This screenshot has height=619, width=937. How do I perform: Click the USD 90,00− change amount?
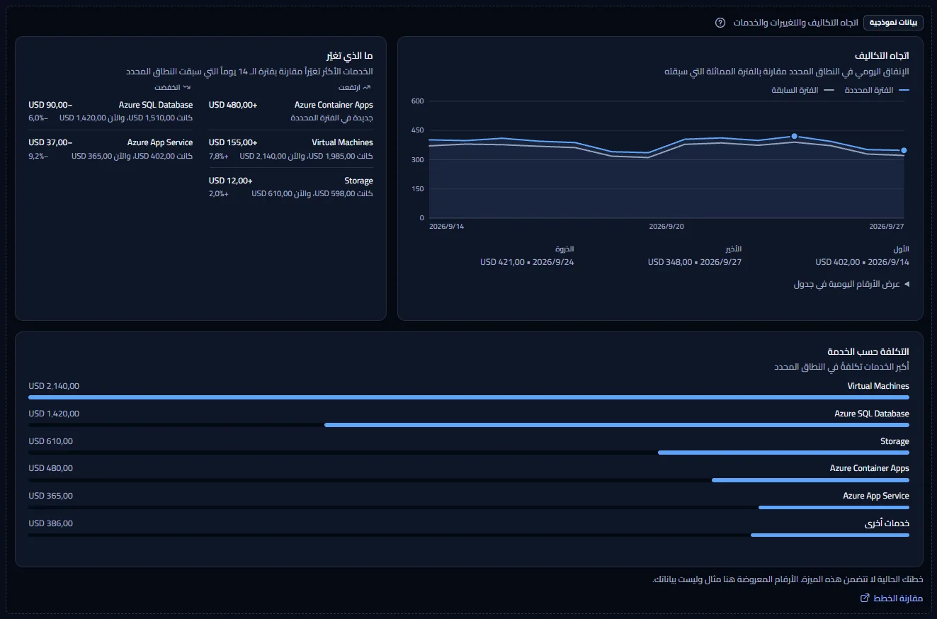tap(51, 105)
